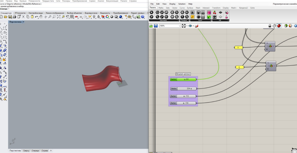
Task: Select the Pan hand tool in Rhino
Action: click(41, 17)
